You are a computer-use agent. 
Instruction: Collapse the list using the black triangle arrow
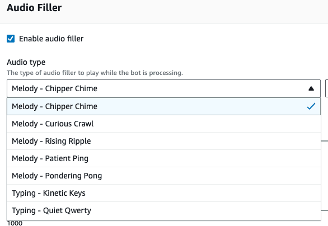coord(311,88)
